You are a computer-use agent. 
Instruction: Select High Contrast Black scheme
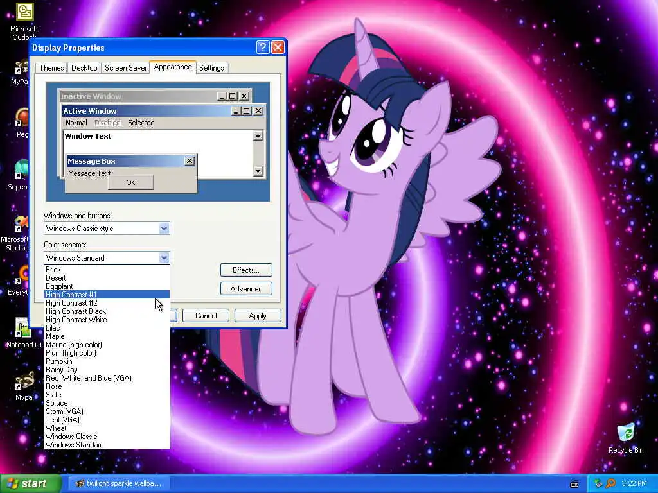pyautogui.click(x=107, y=311)
